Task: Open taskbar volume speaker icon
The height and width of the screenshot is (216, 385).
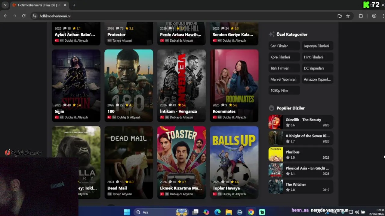Action: [x=357, y=212]
